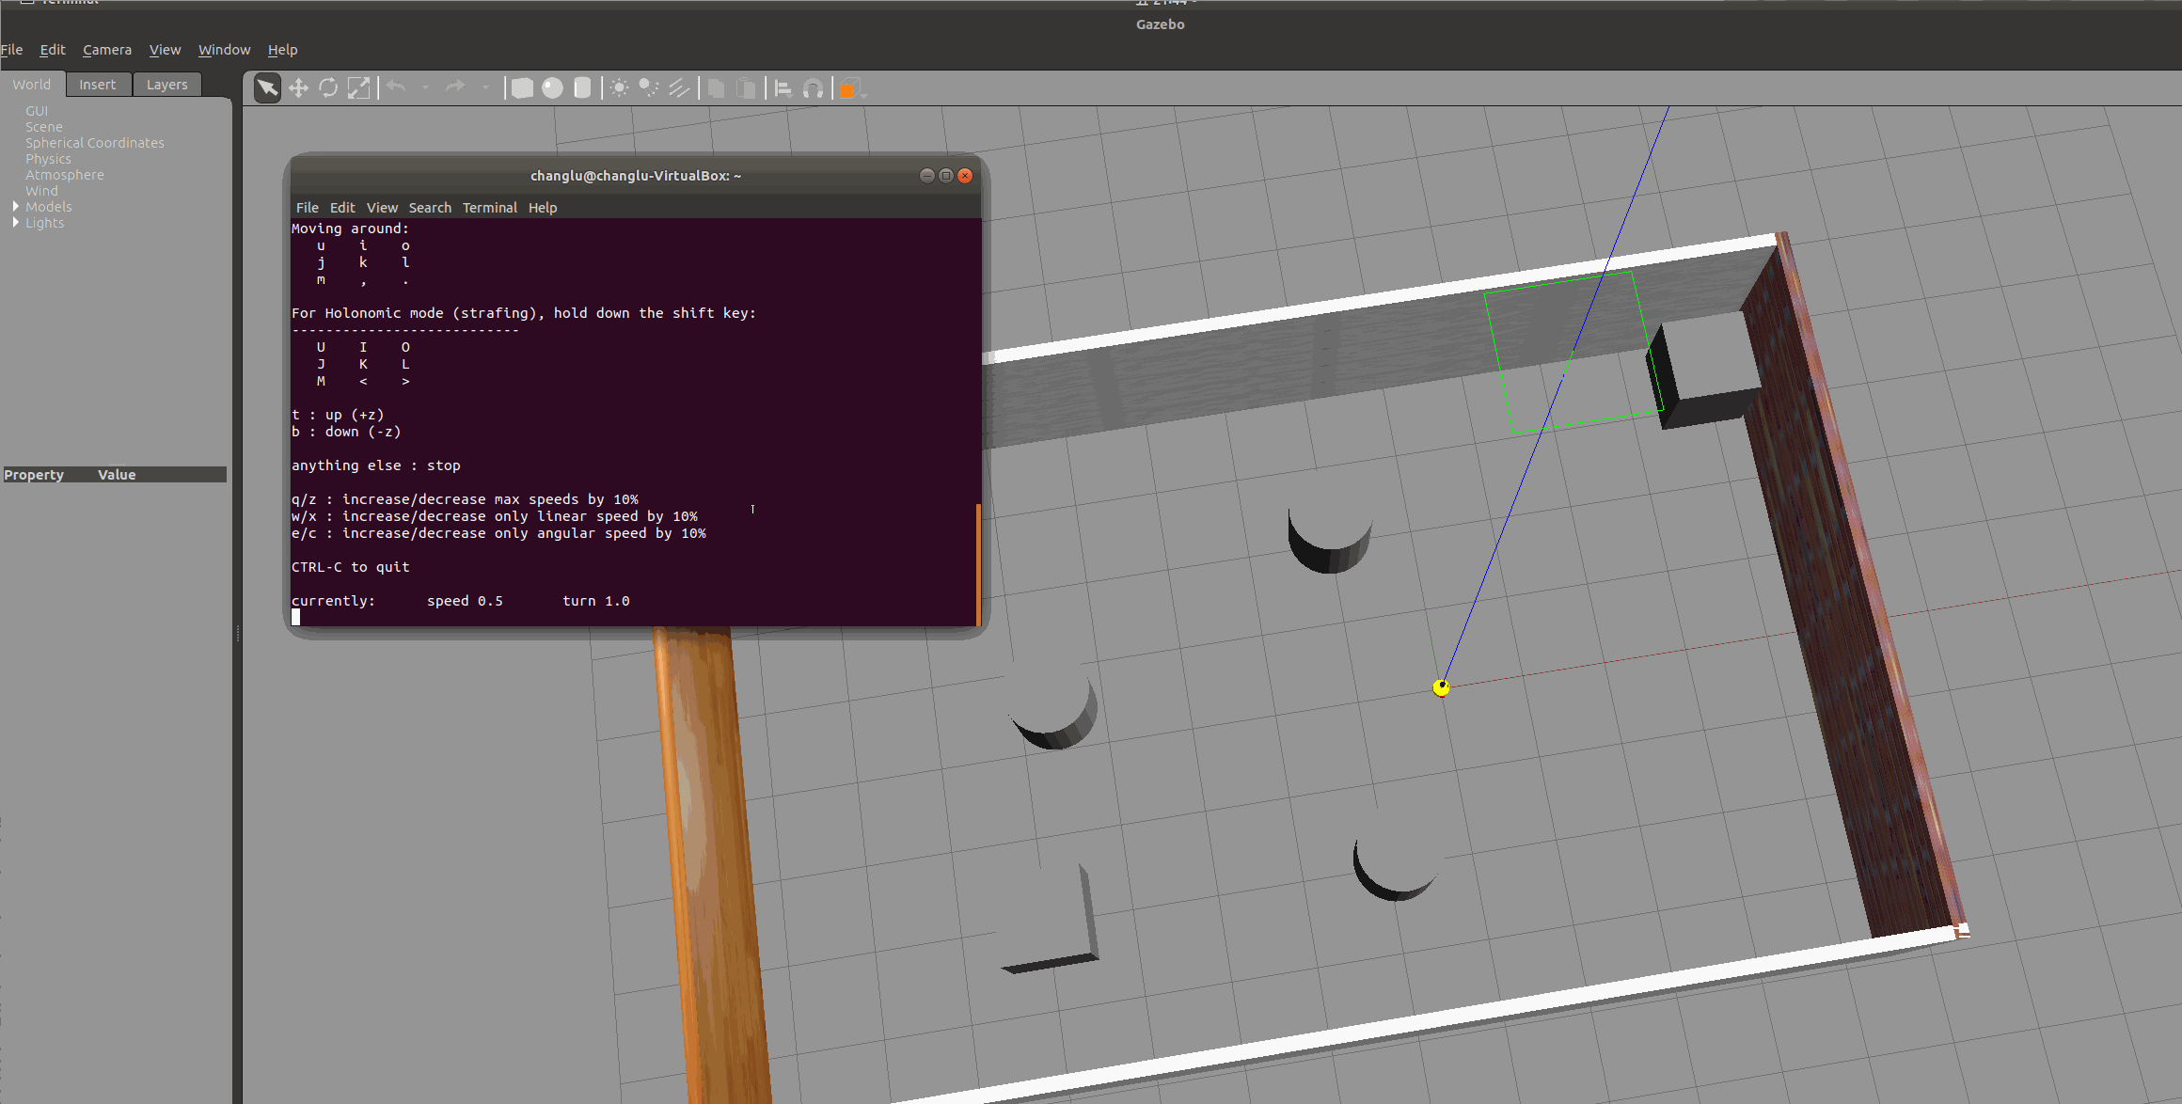Viewport: 2182px width, 1104px height.
Task: Click the undo arrow icon
Action: point(397,87)
